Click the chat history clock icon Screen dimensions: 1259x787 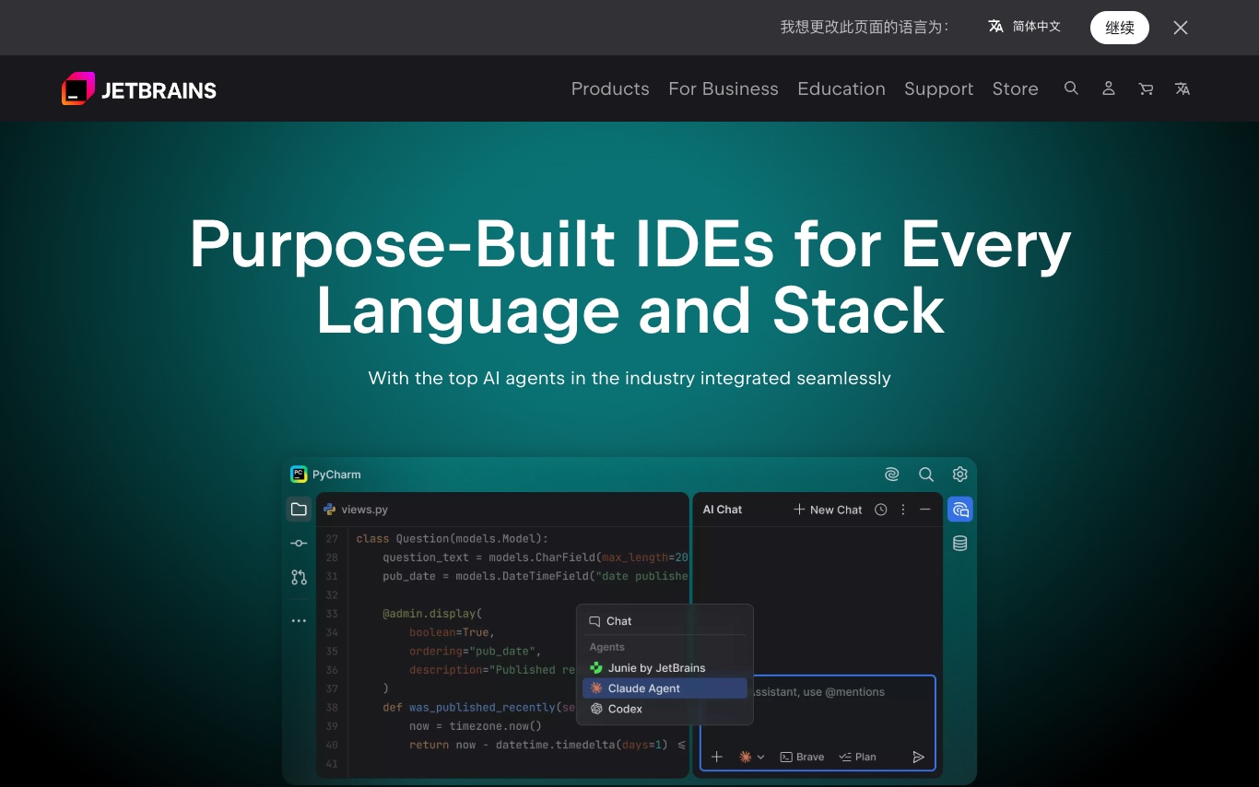point(881,510)
